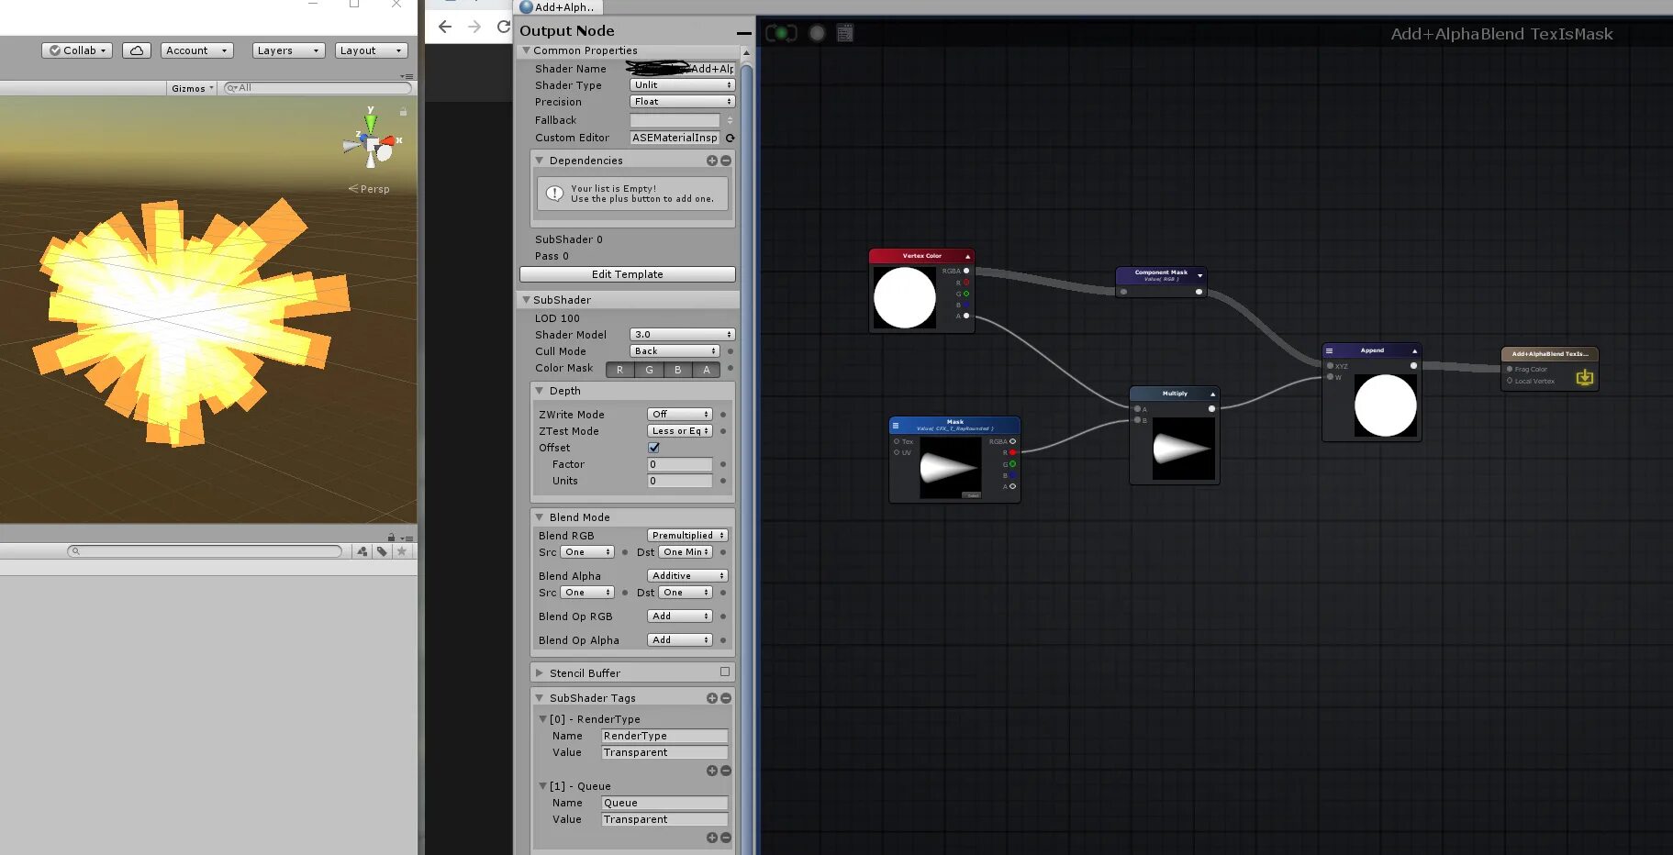This screenshot has height=855, width=1673.
Task: Click the Offset Factor field
Action: coord(680,464)
